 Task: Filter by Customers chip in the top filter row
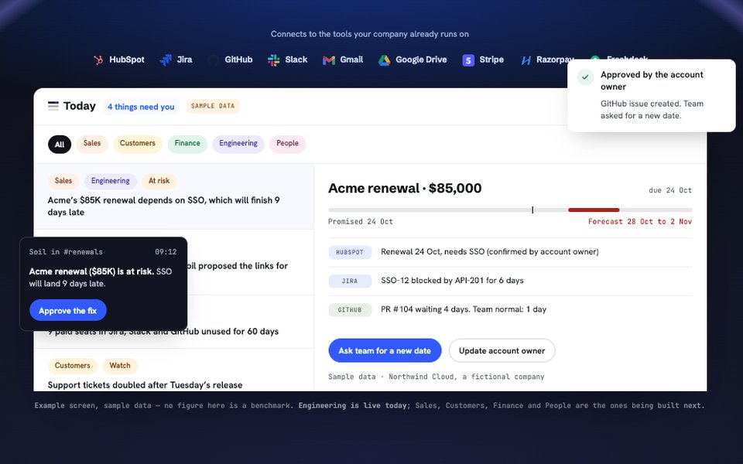coord(138,144)
